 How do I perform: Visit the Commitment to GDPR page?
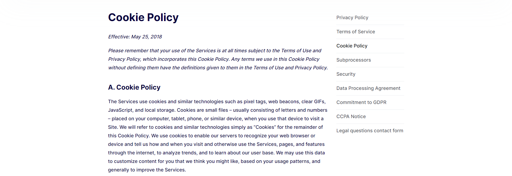[361, 102]
